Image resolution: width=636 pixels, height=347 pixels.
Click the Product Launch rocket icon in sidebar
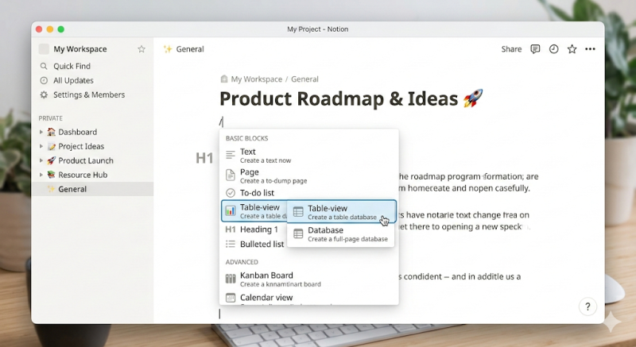pyautogui.click(x=51, y=160)
